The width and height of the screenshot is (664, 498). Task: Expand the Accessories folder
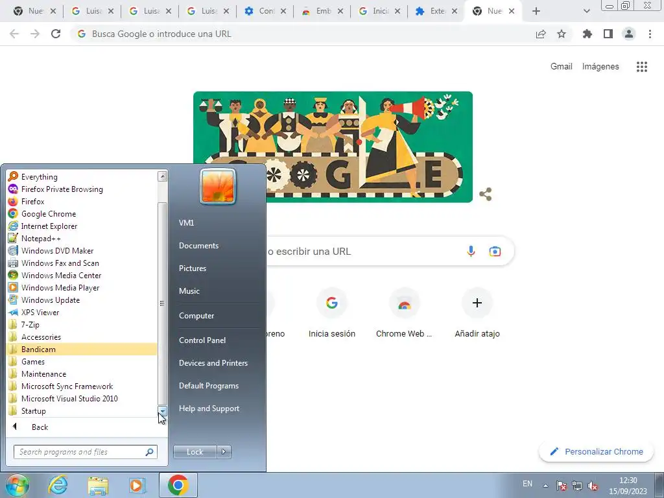pos(82,337)
